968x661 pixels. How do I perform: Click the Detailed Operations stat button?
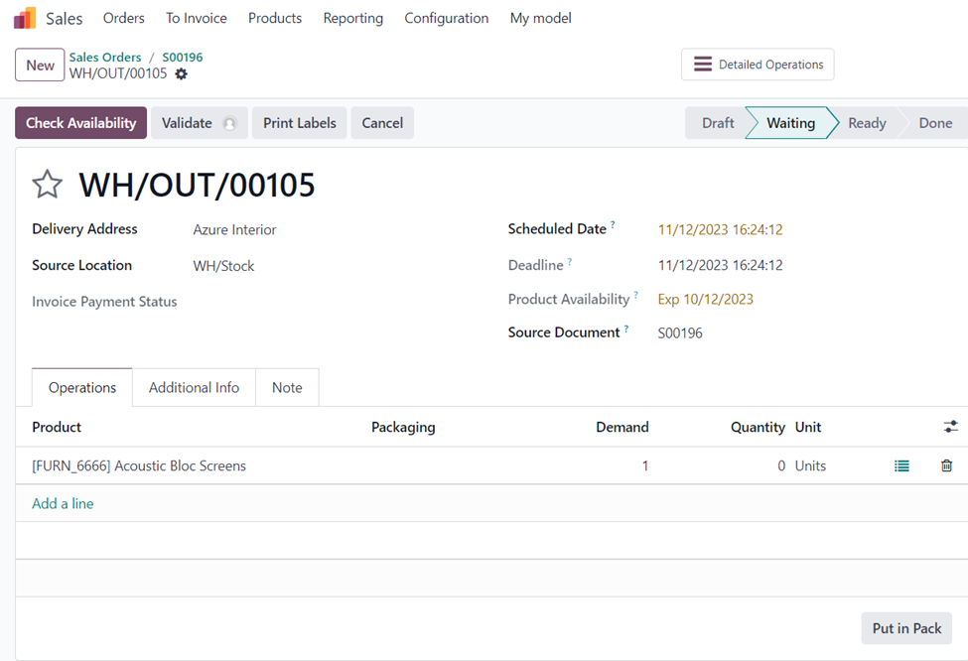(x=758, y=65)
